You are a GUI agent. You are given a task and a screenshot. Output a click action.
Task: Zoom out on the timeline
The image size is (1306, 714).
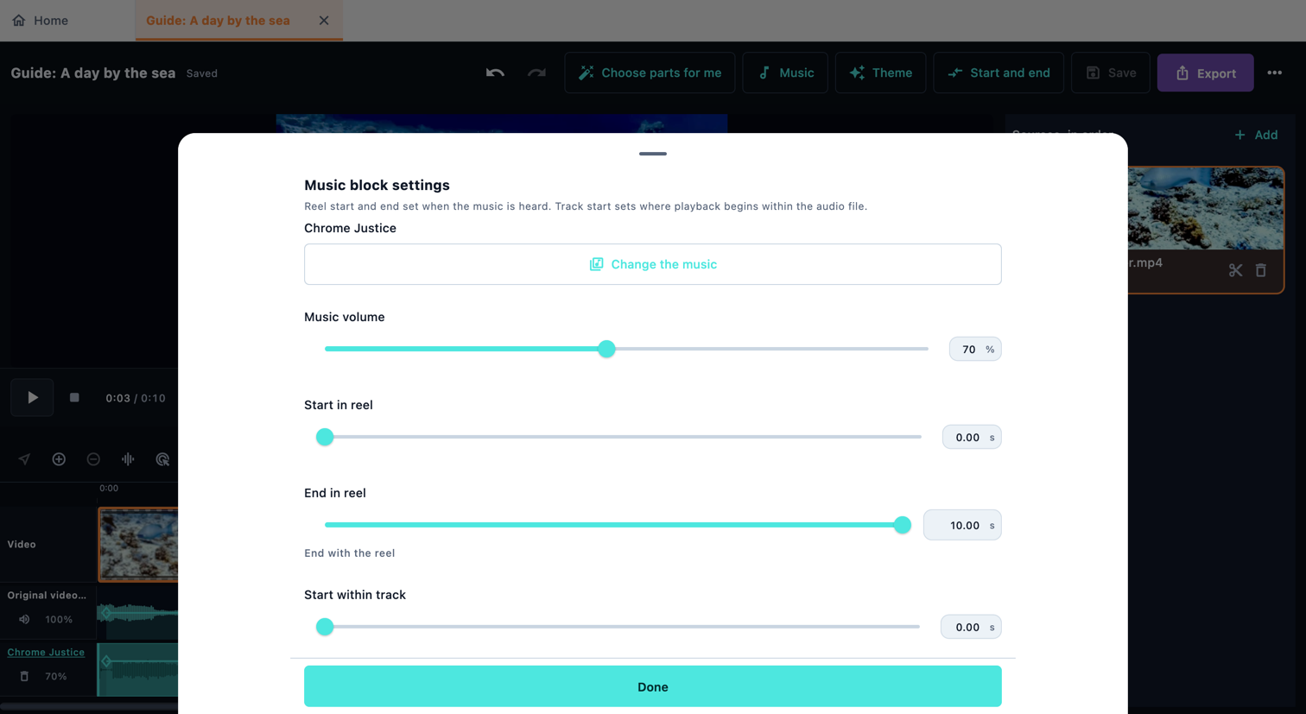click(93, 459)
